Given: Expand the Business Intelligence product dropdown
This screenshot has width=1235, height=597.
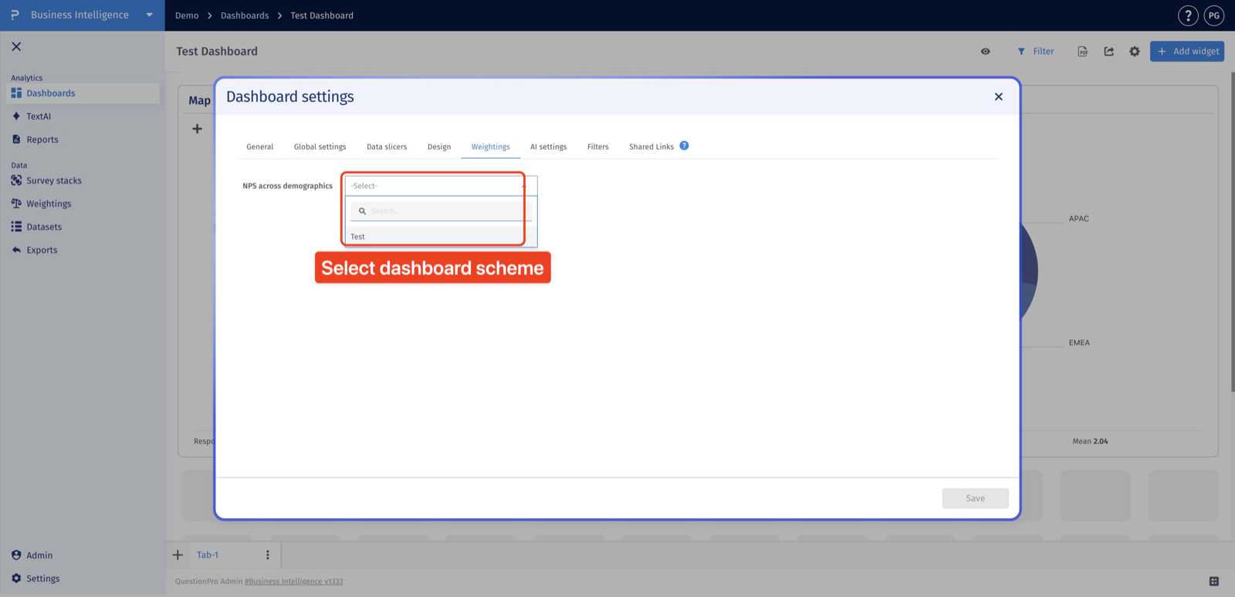Looking at the screenshot, I should (149, 15).
